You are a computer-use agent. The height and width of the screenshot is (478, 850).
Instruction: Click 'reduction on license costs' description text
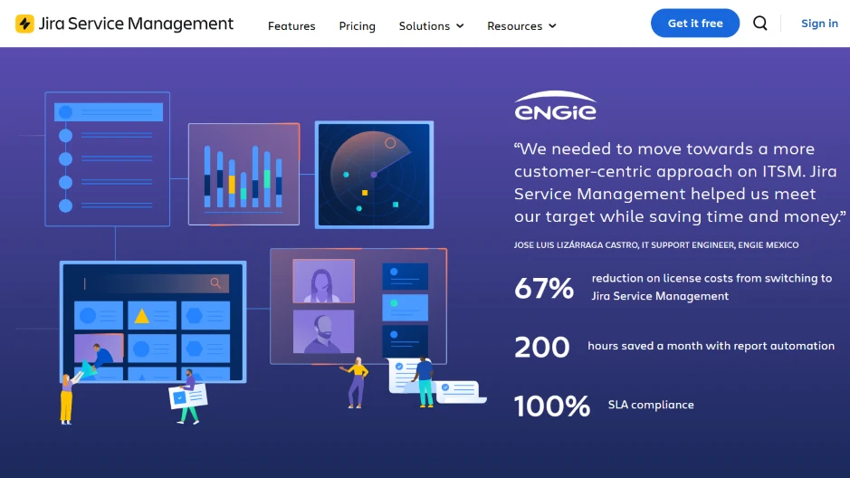(x=712, y=287)
